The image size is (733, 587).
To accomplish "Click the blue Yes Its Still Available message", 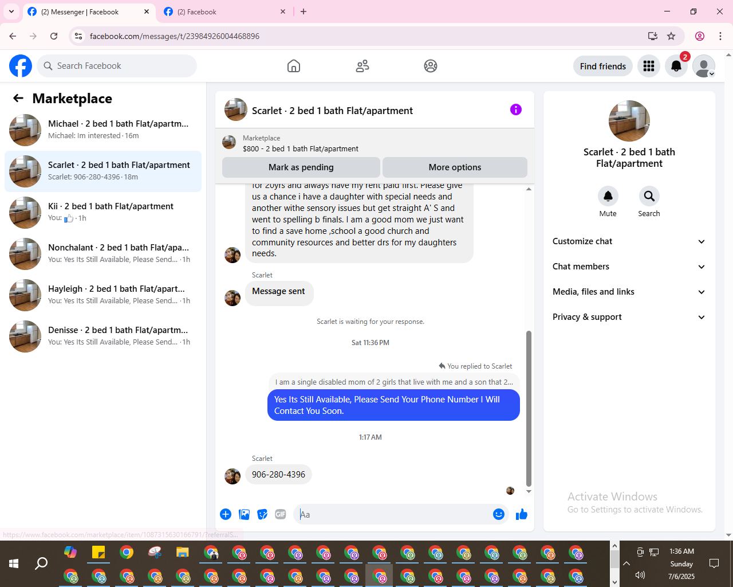I will click(x=393, y=405).
